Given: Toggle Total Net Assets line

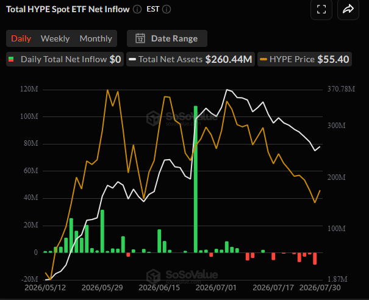Looking at the screenshot, I should [x=191, y=59].
